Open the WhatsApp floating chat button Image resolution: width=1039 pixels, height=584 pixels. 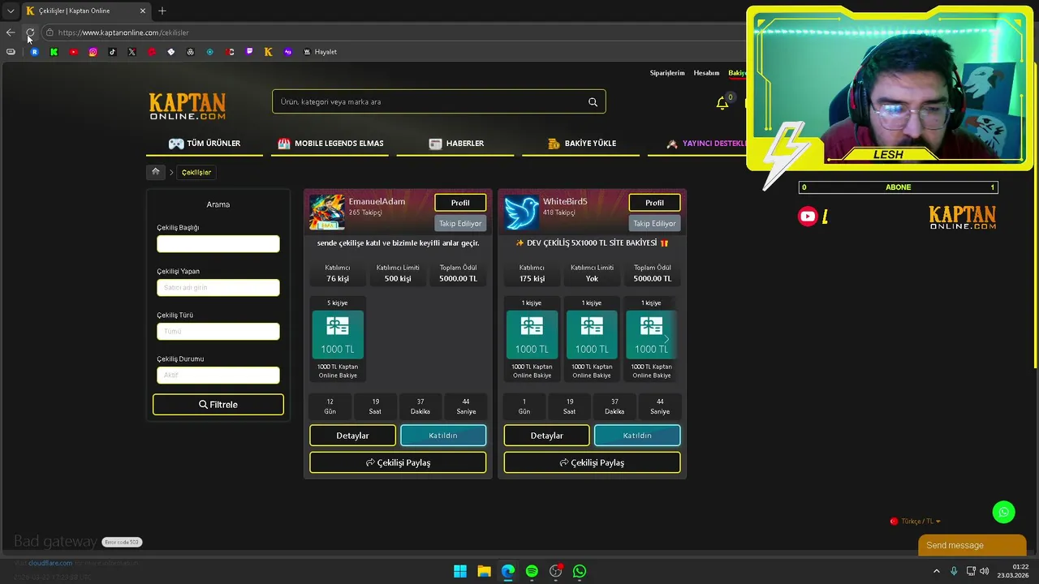(x=1004, y=512)
